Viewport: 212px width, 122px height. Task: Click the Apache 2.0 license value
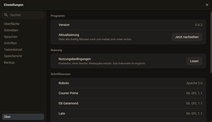click(x=194, y=83)
